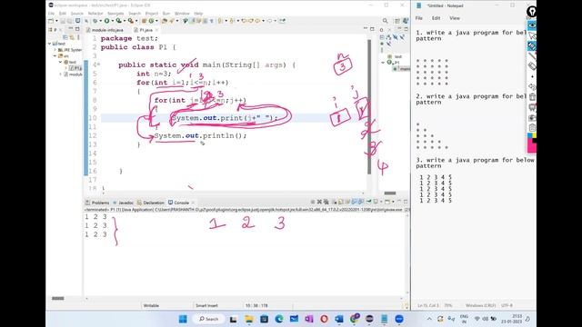The image size is (582, 327).
Task: Click the Writable status bar field
Action: click(x=151, y=305)
